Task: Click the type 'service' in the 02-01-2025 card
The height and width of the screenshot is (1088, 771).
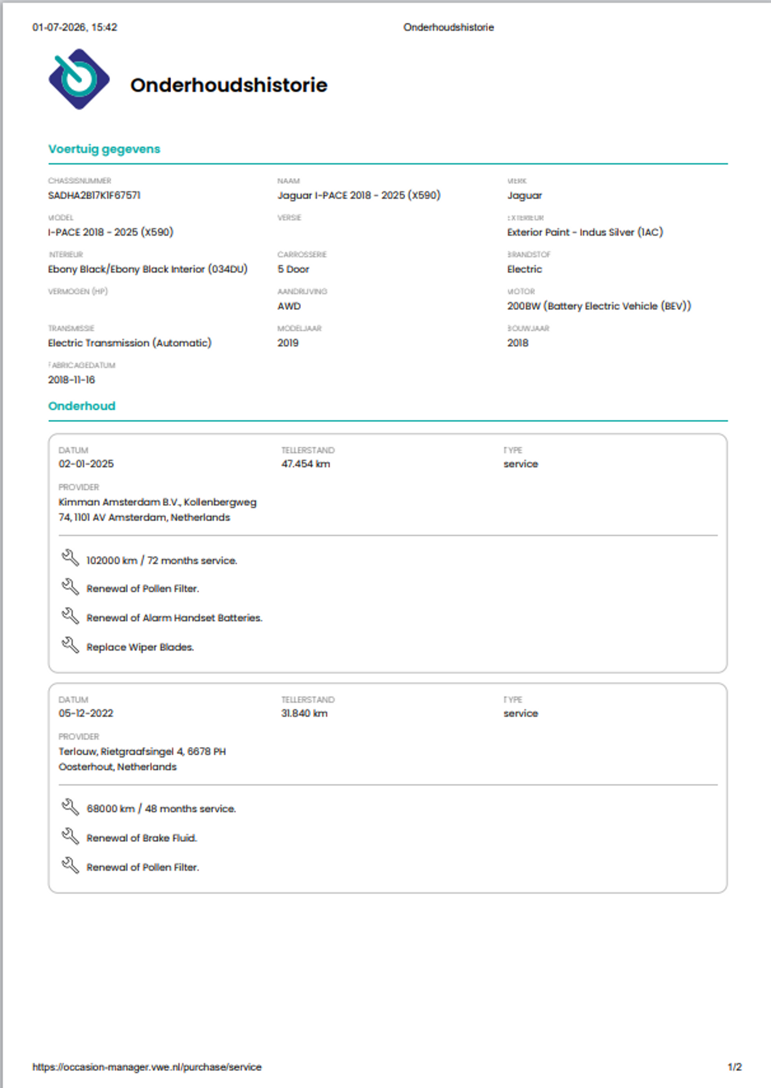Action: (x=520, y=464)
